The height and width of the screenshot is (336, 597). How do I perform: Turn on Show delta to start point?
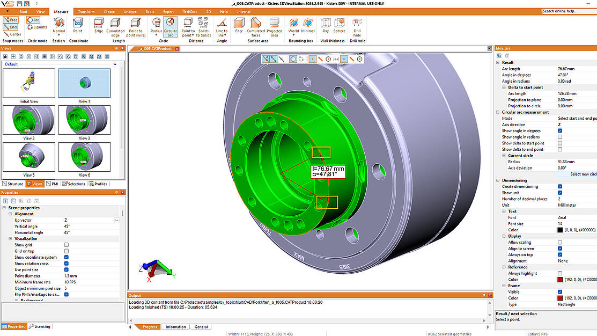(559, 143)
